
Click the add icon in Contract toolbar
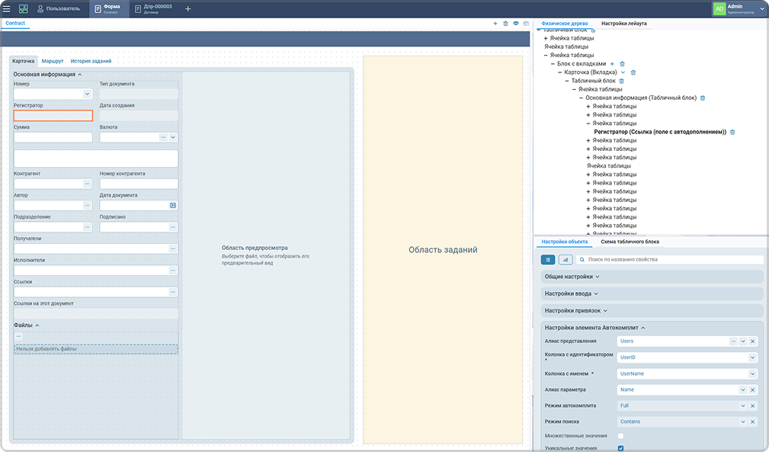495,24
